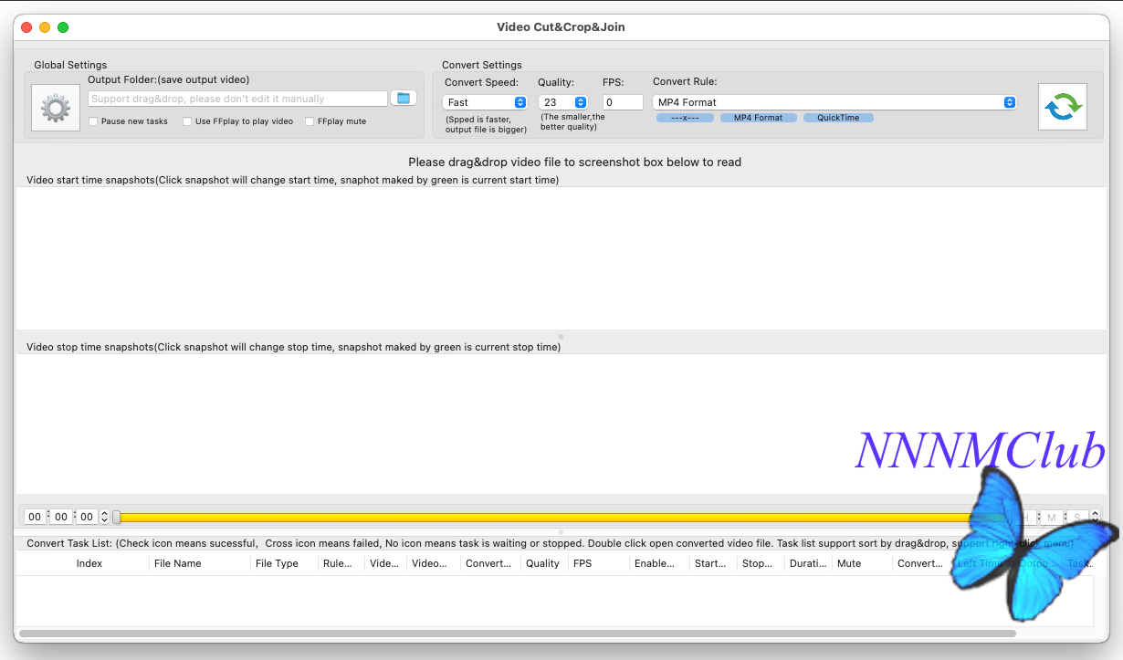The height and width of the screenshot is (660, 1123).
Task: Click the Quality column header
Action: click(542, 563)
